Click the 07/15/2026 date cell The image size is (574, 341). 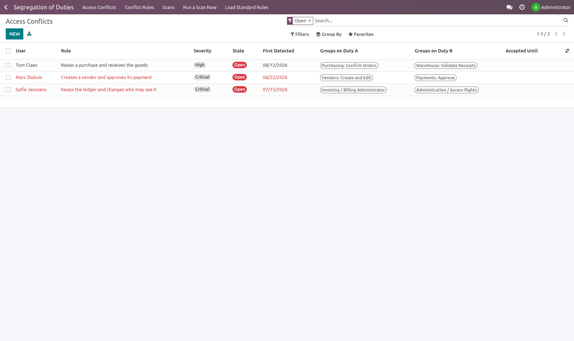point(275,90)
